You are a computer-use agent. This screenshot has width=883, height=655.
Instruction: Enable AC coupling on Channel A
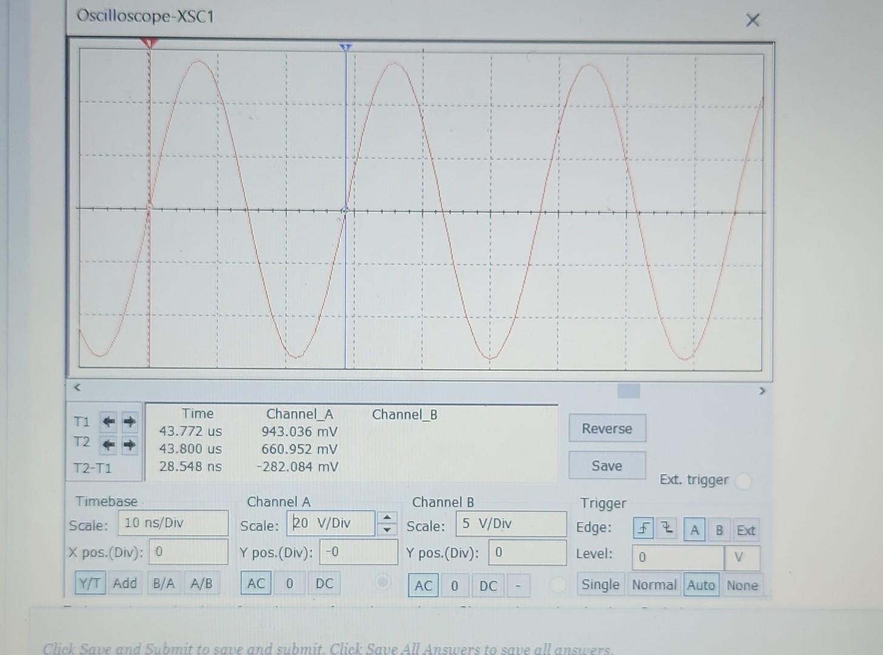point(255,583)
